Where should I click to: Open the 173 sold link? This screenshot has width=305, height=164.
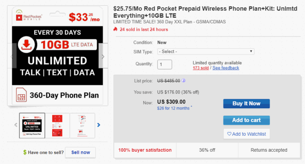point(200,68)
